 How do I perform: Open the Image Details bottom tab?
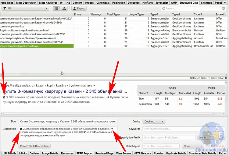(x=50, y=153)
